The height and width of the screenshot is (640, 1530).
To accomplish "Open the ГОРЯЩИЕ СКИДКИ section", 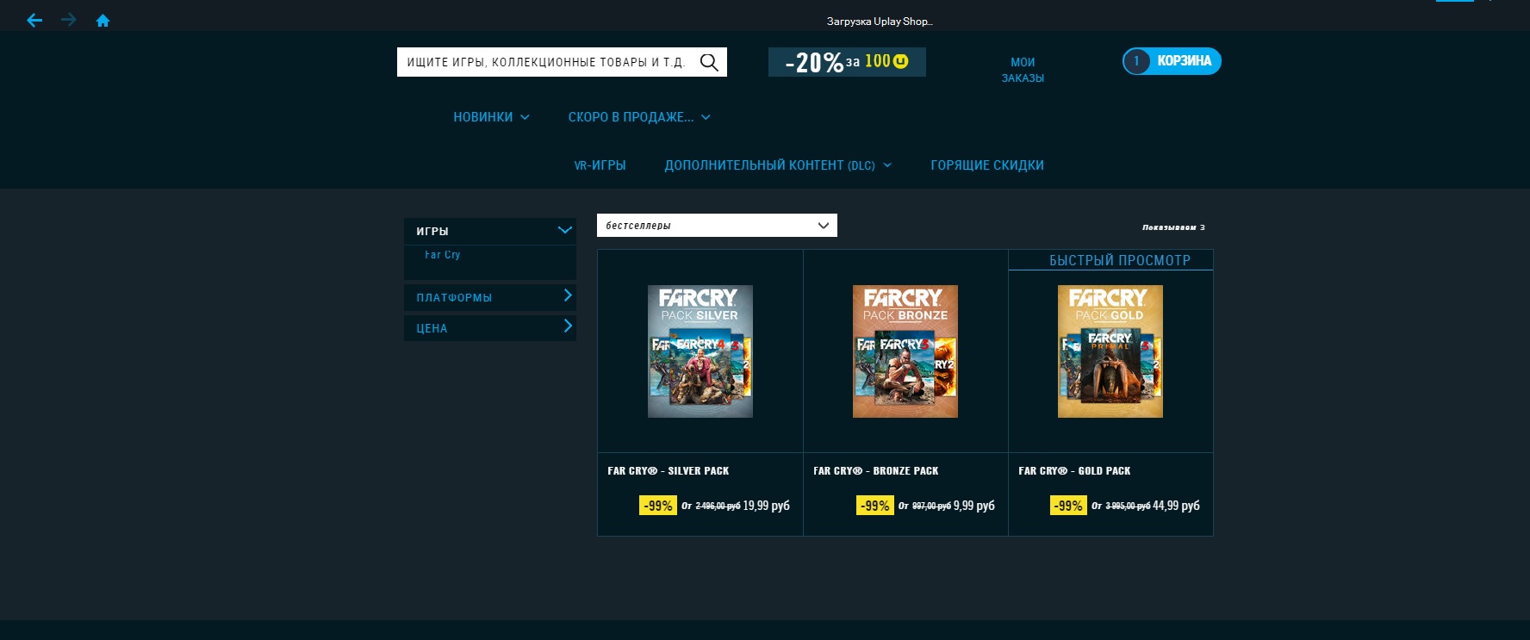I will [x=987, y=165].
